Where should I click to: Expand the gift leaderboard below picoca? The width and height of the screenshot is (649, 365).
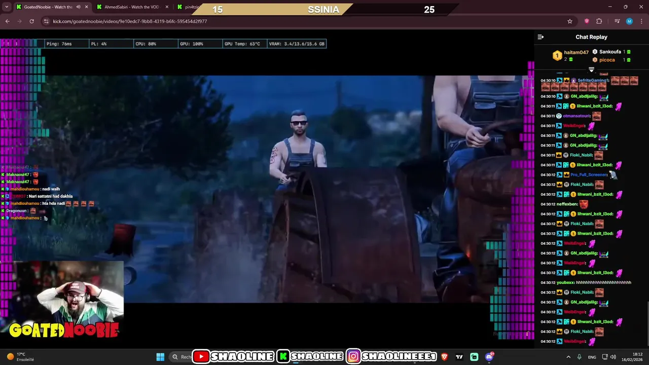pyautogui.click(x=591, y=69)
